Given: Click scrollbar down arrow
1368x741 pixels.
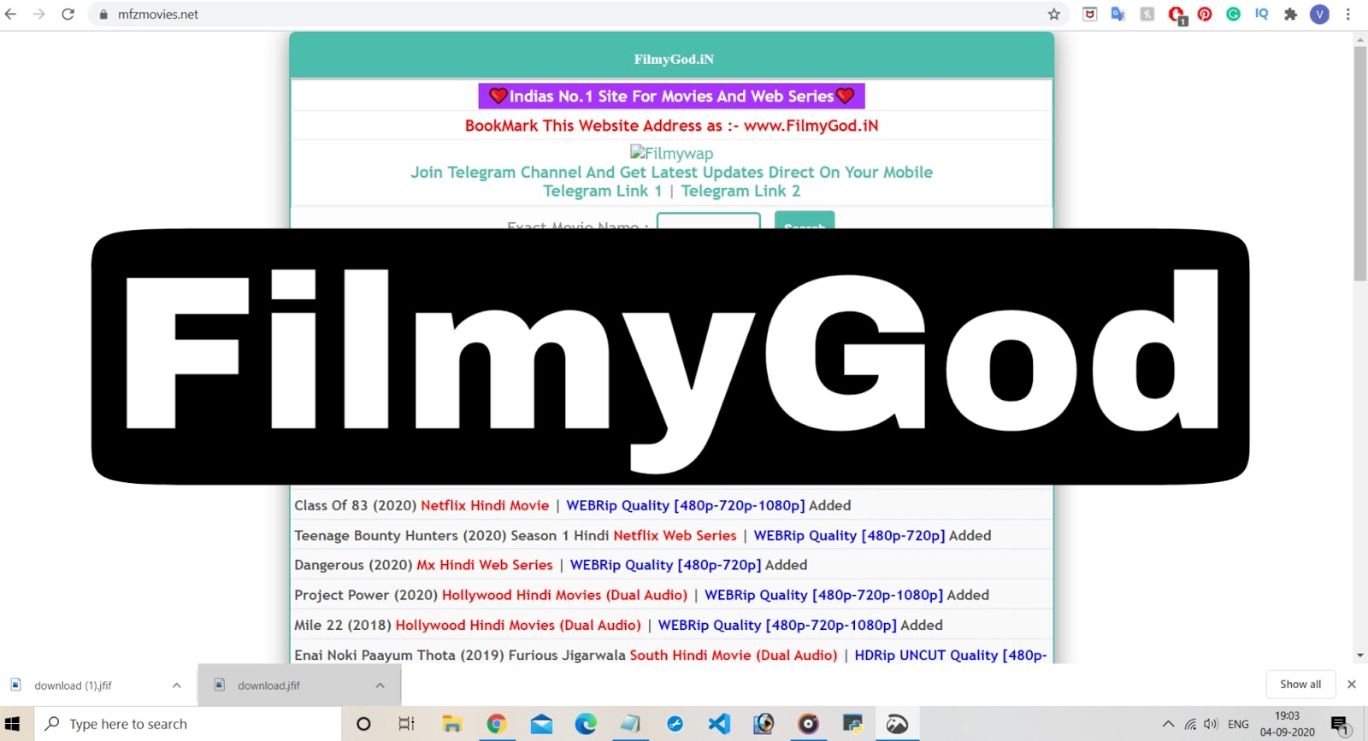Looking at the screenshot, I should [1360, 656].
